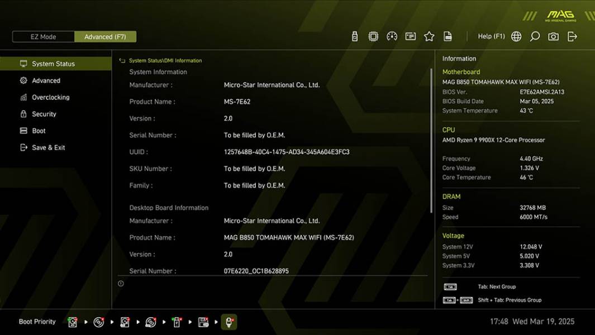Image resolution: width=595 pixels, height=335 pixels.
Task: Select the Serial Number '07E6220_OC1B628895'
Action: point(256,271)
